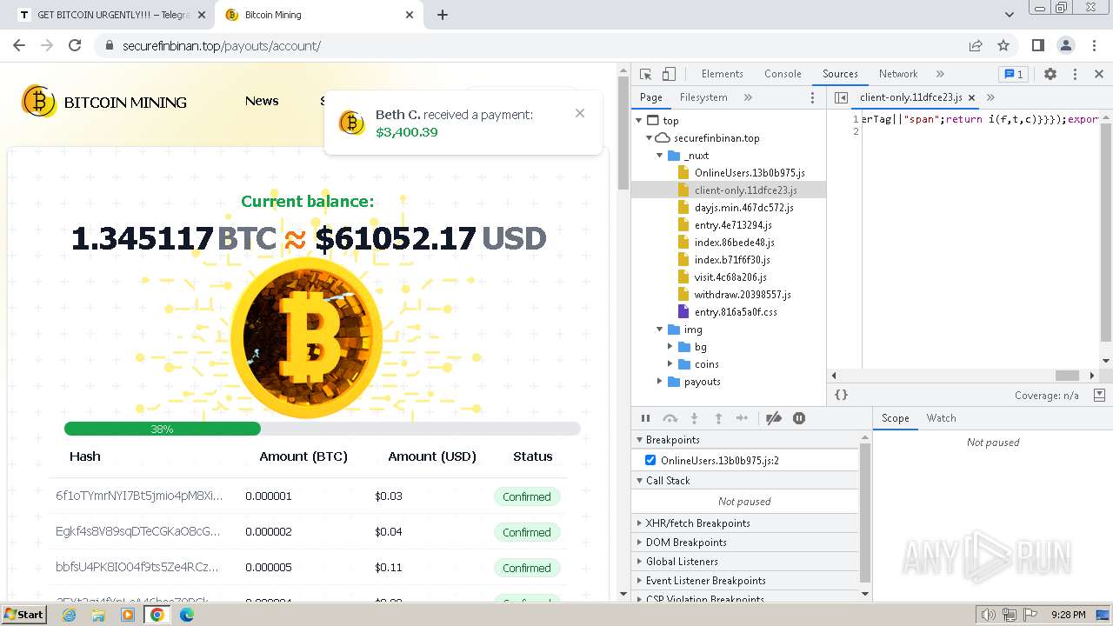Uncheck the OnlineUsers.13b0b975.js:2 breakpoint

[650, 460]
